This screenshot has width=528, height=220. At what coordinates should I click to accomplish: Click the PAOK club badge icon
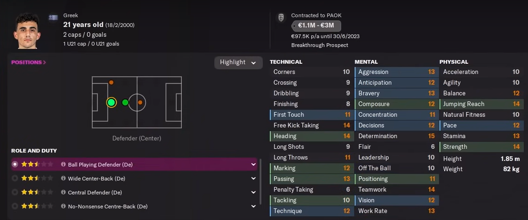[x=281, y=17]
